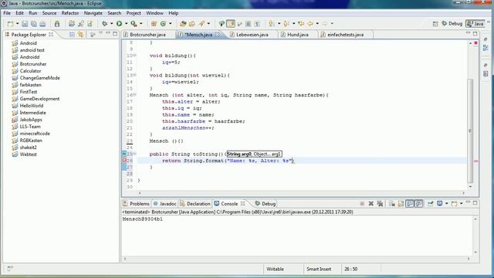
Task: Click the New Java Package icon
Action: click(x=154, y=24)
